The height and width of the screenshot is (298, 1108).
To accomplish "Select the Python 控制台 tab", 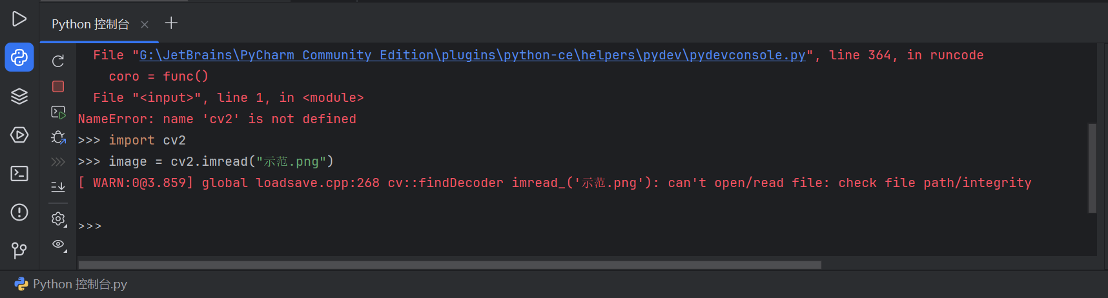I will pyautogui.click(x=90, y=24).
